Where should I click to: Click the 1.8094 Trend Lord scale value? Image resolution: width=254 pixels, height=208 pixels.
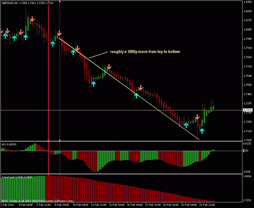pyautogui.click(x=248, y=176)
